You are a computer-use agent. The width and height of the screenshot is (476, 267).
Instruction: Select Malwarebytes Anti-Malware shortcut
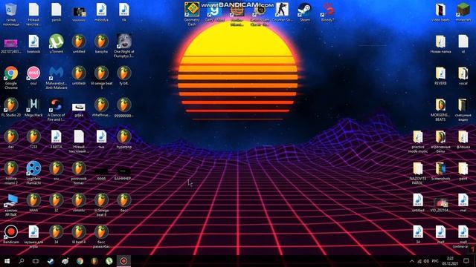point(57,77)
